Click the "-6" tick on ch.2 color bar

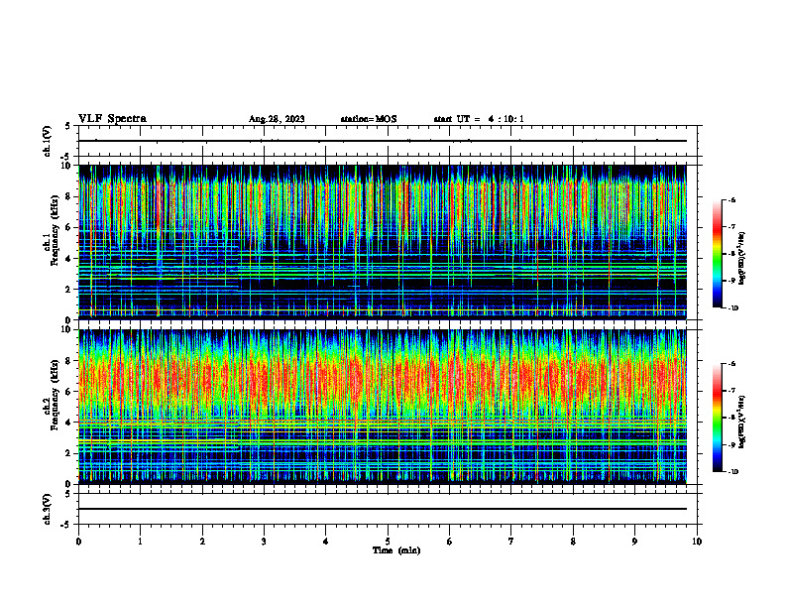[731, 364]
